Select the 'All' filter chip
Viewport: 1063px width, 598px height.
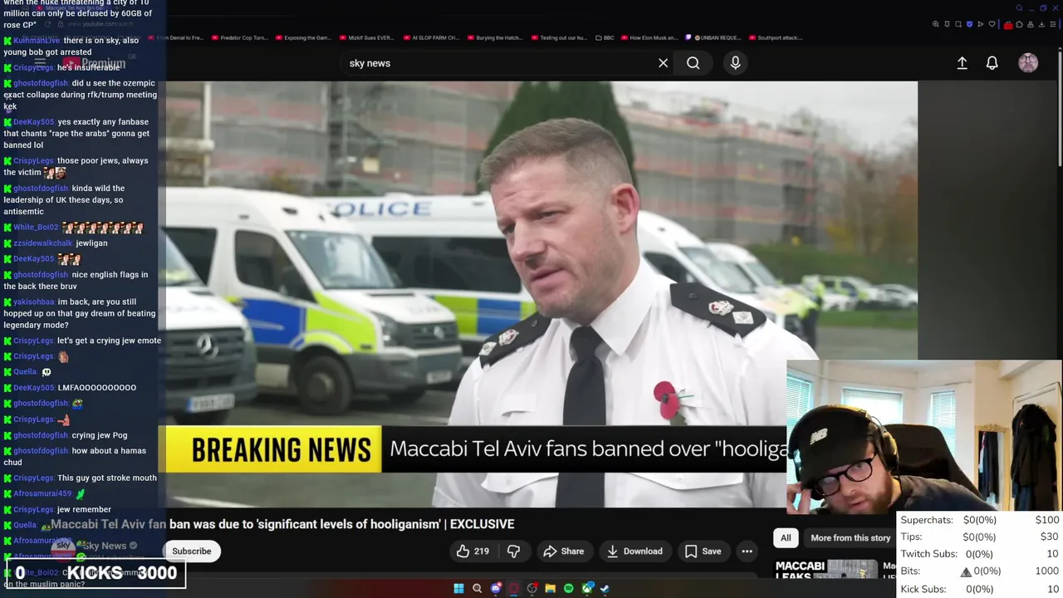click(x=786, y=538)
